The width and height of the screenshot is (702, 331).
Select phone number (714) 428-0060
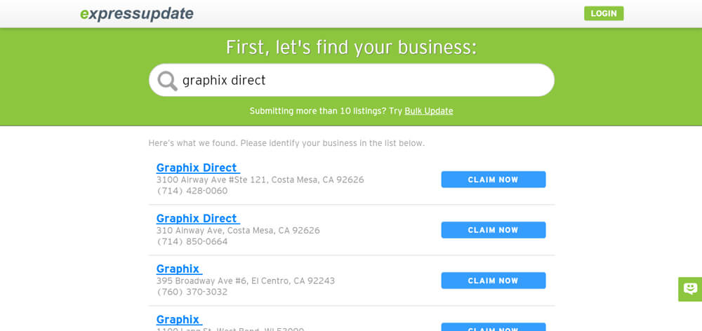coord(192,191)
